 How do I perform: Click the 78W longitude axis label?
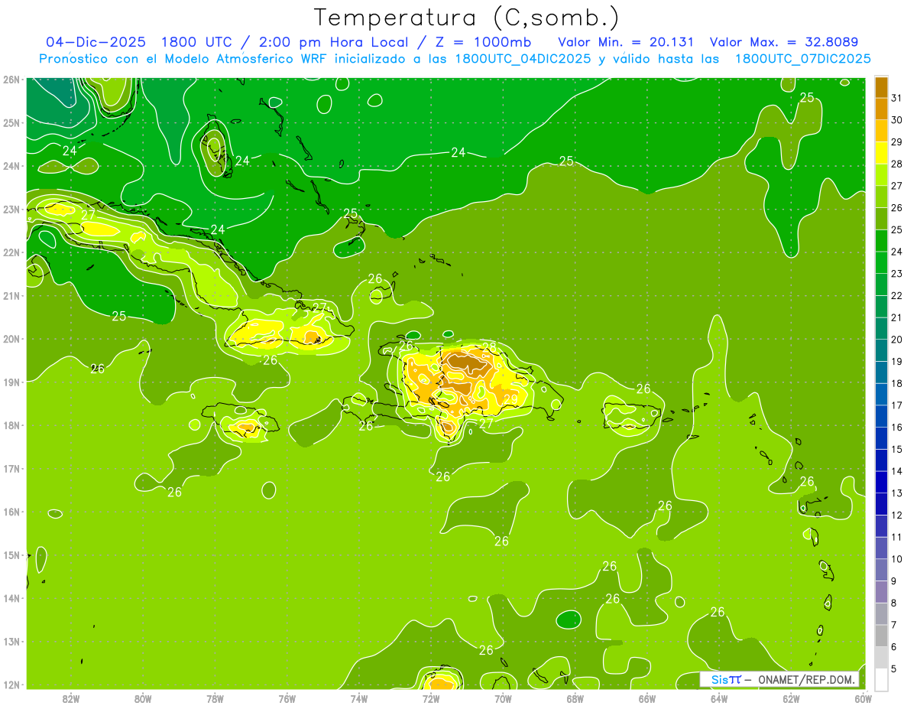215,698
